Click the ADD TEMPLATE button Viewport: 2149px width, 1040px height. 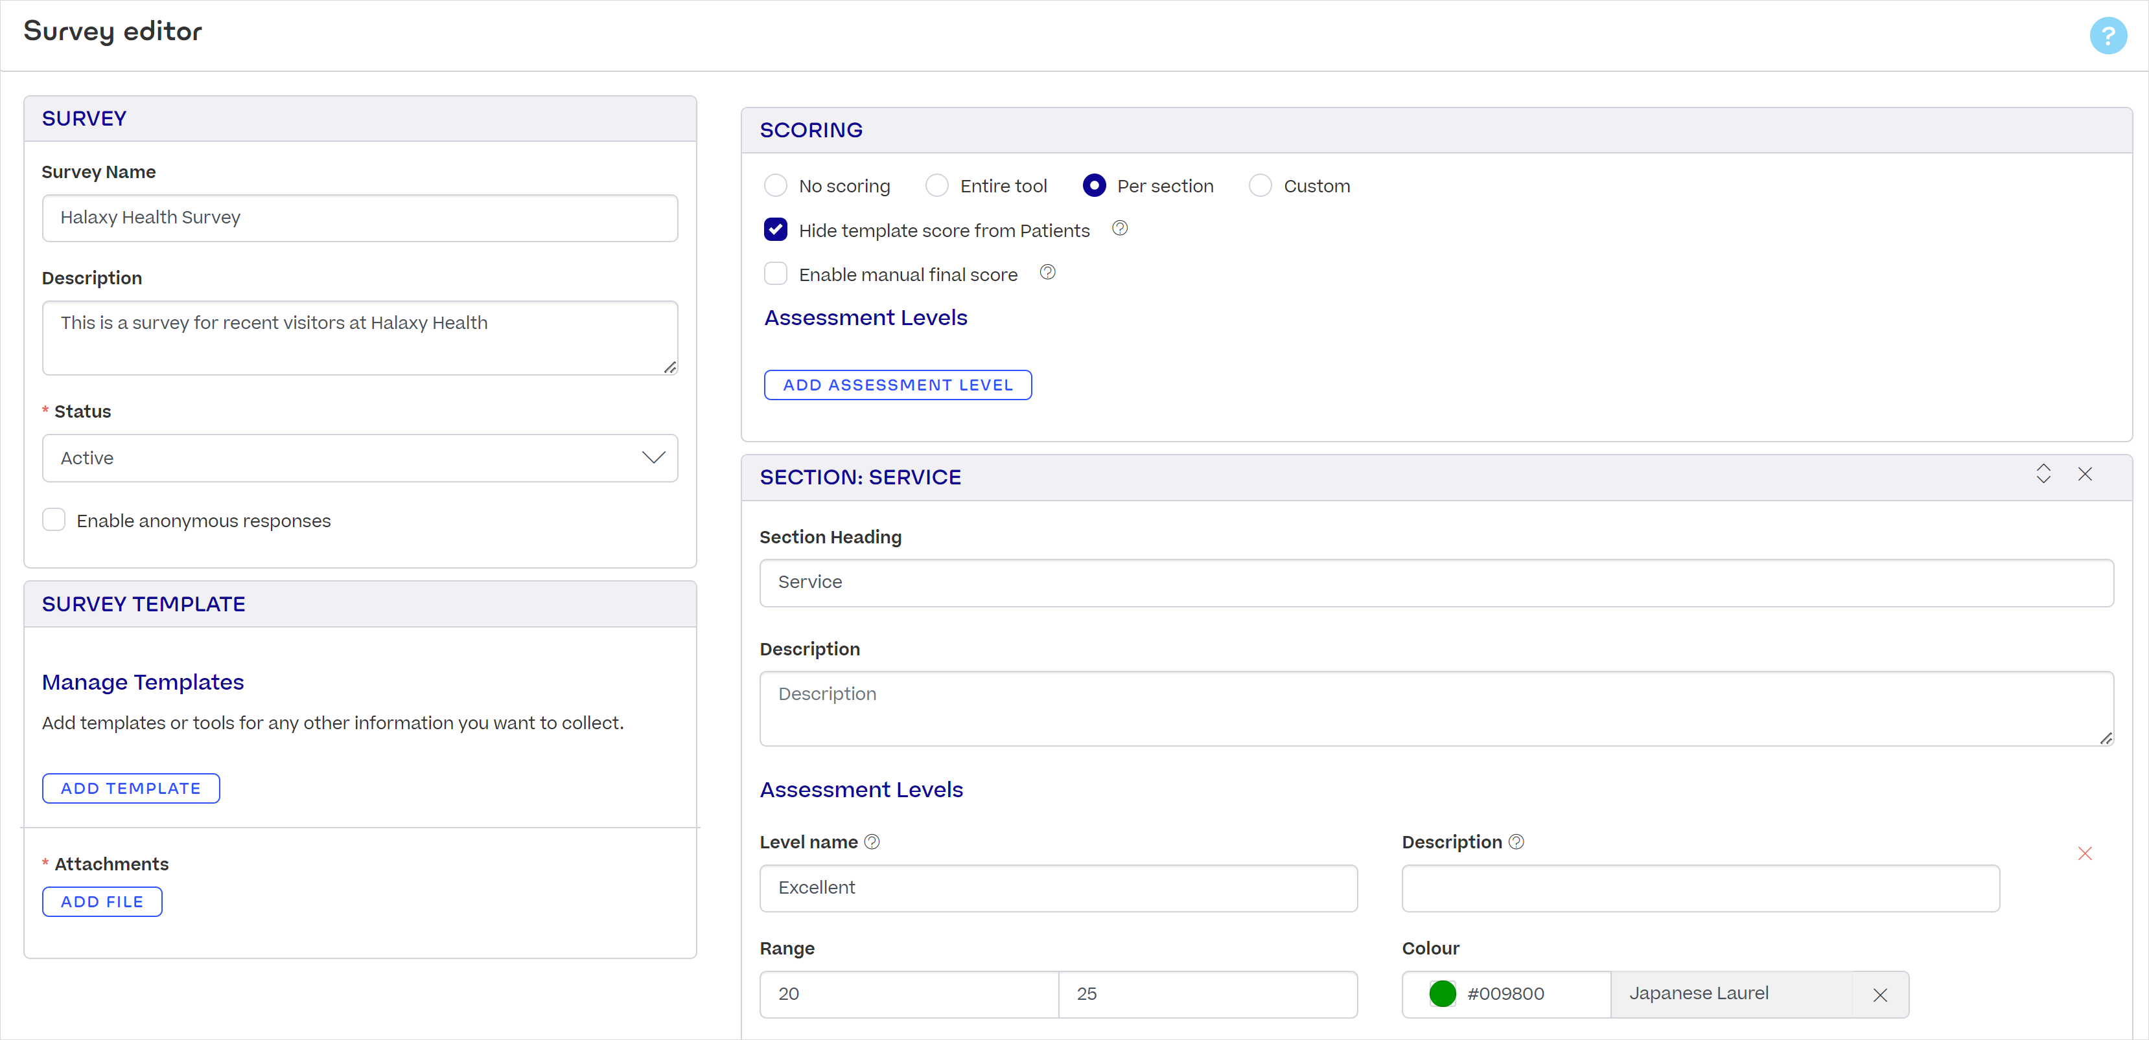click(130, 787)
